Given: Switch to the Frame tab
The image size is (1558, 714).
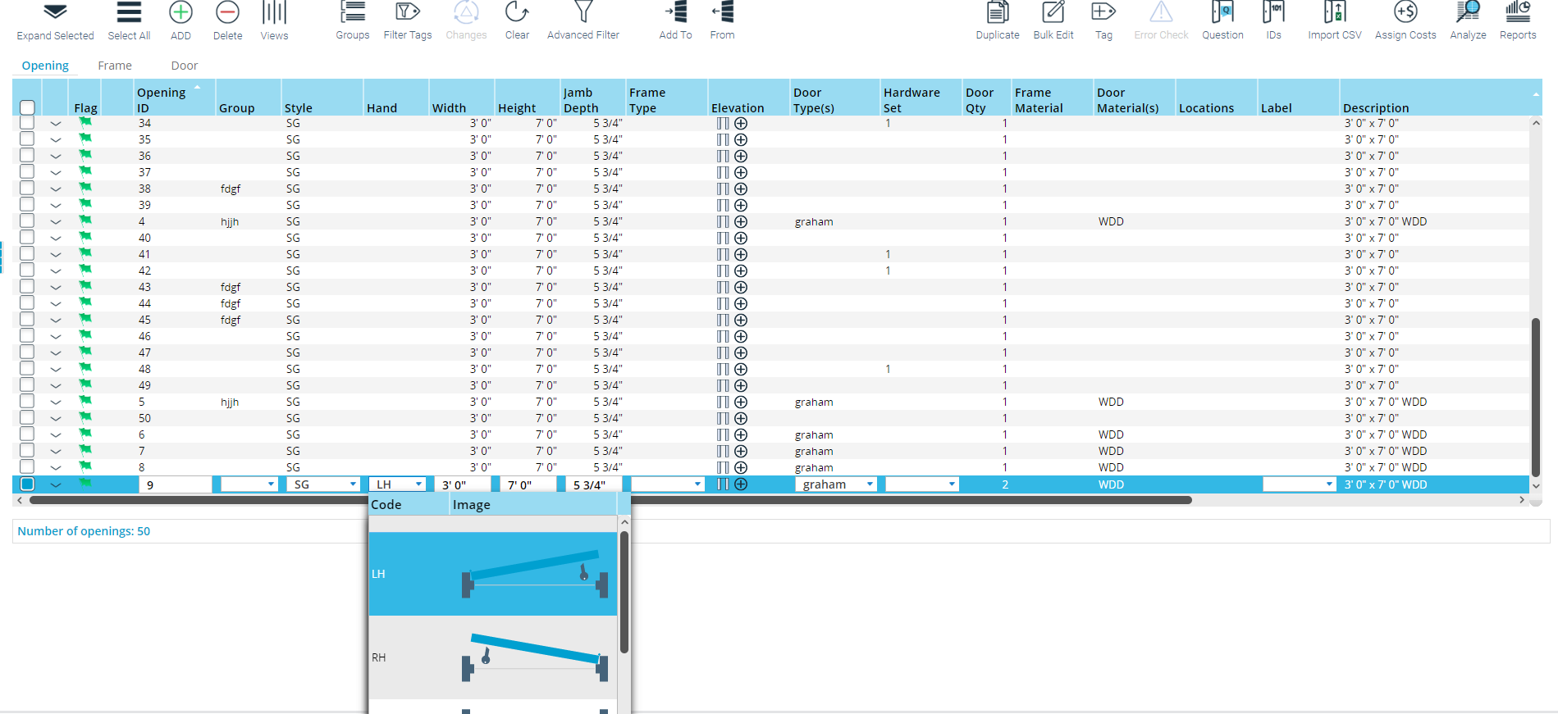Looking at the screenshot, I should 115,66.
